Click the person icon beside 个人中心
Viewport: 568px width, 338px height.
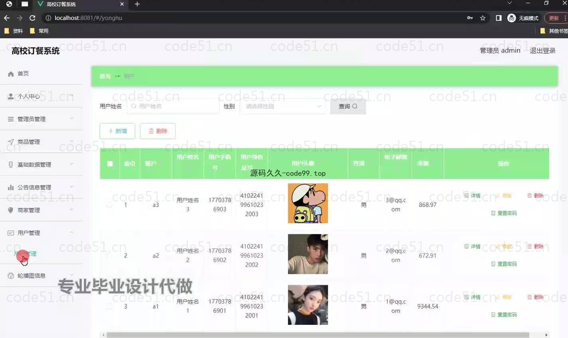coord(11,96)
